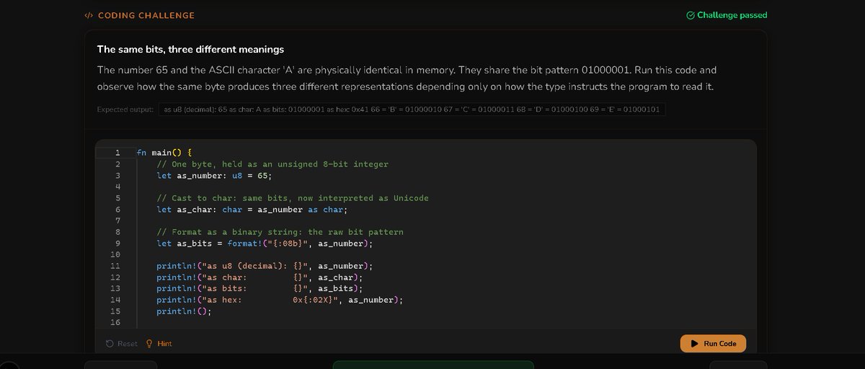Viewport: 865px width, 369px height.
Task: Click the Run Code button
Action: pos(713,344)
